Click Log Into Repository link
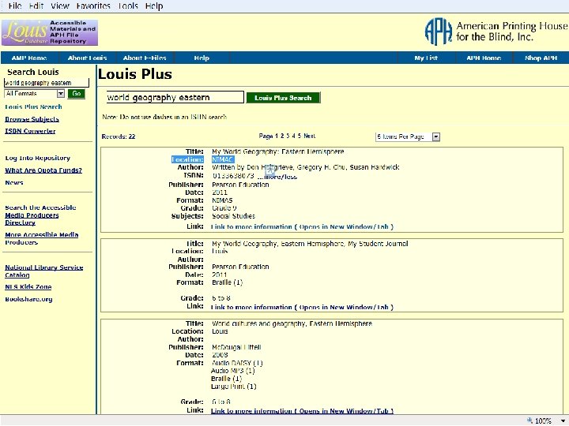This screenshot has height=426, width=569. point(38,158)
